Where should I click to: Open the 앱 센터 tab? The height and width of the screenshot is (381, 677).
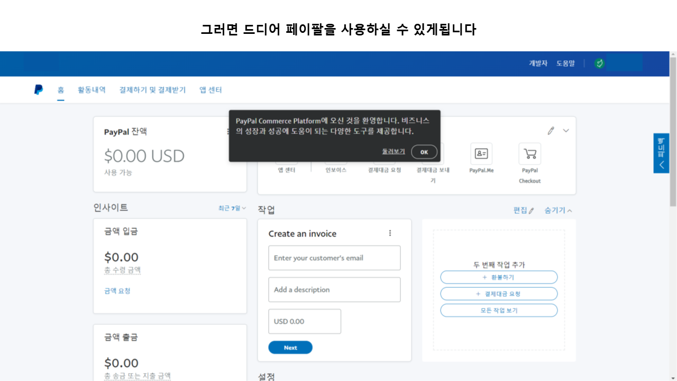click(x=211, y=90)
